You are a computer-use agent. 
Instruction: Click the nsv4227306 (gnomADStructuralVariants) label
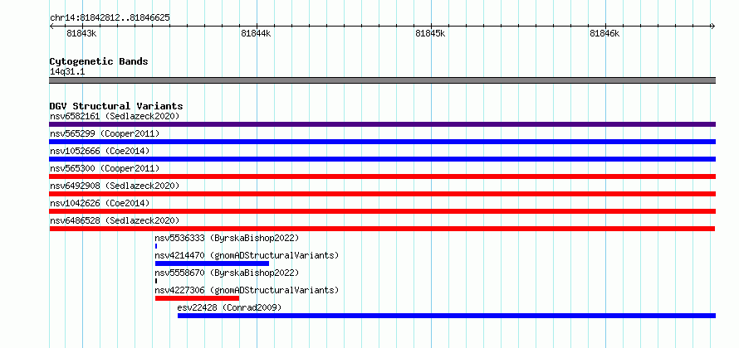[247, 290]
